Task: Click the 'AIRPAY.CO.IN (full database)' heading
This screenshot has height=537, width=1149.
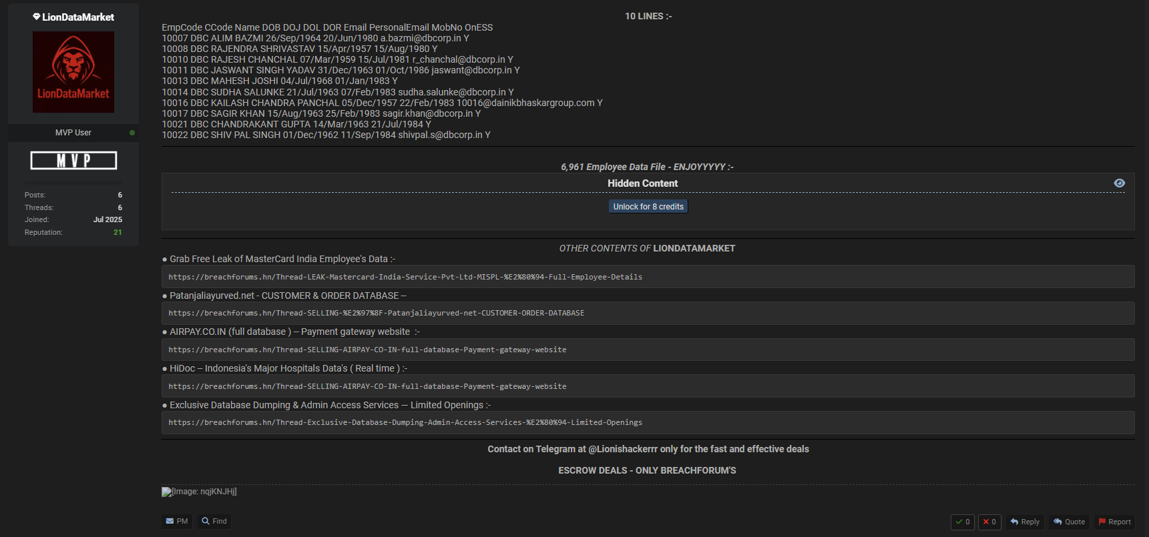Action: (294, 332)
